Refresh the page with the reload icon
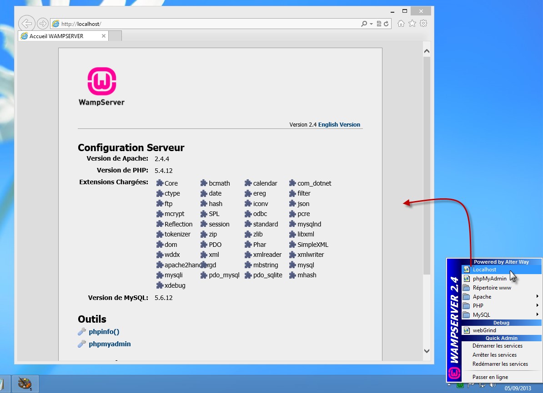This screenshot has width=543, height=393. click(x=387, y=24)
